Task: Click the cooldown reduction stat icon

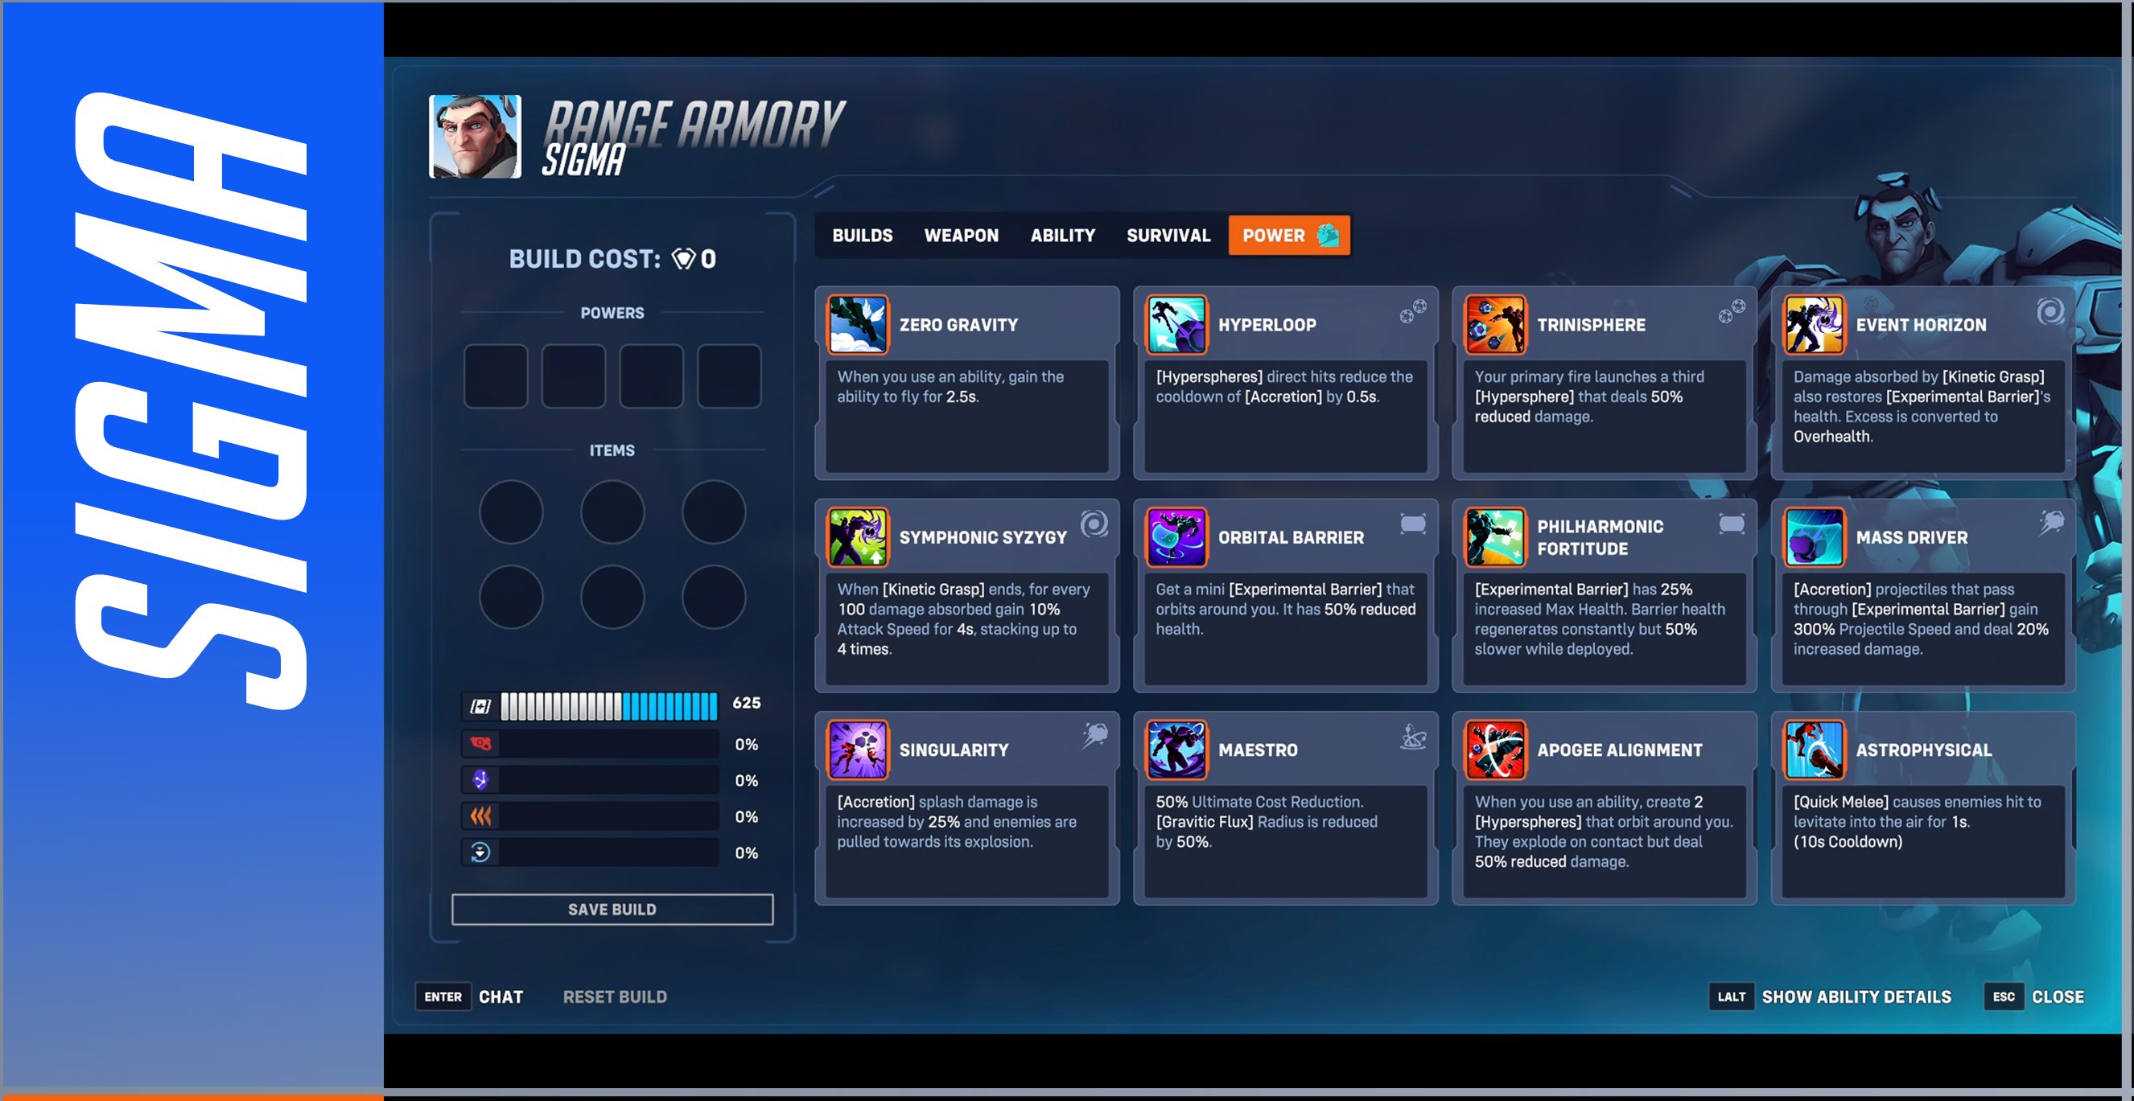Action: [x=480, y=852]
